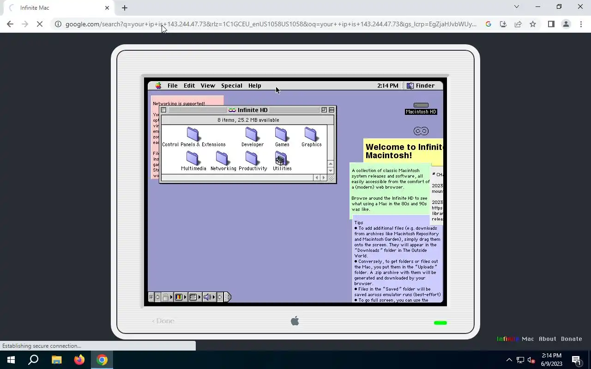The image size is (591, 369).
Task: Open a new Chrome tab
Action: coord(125,8)
